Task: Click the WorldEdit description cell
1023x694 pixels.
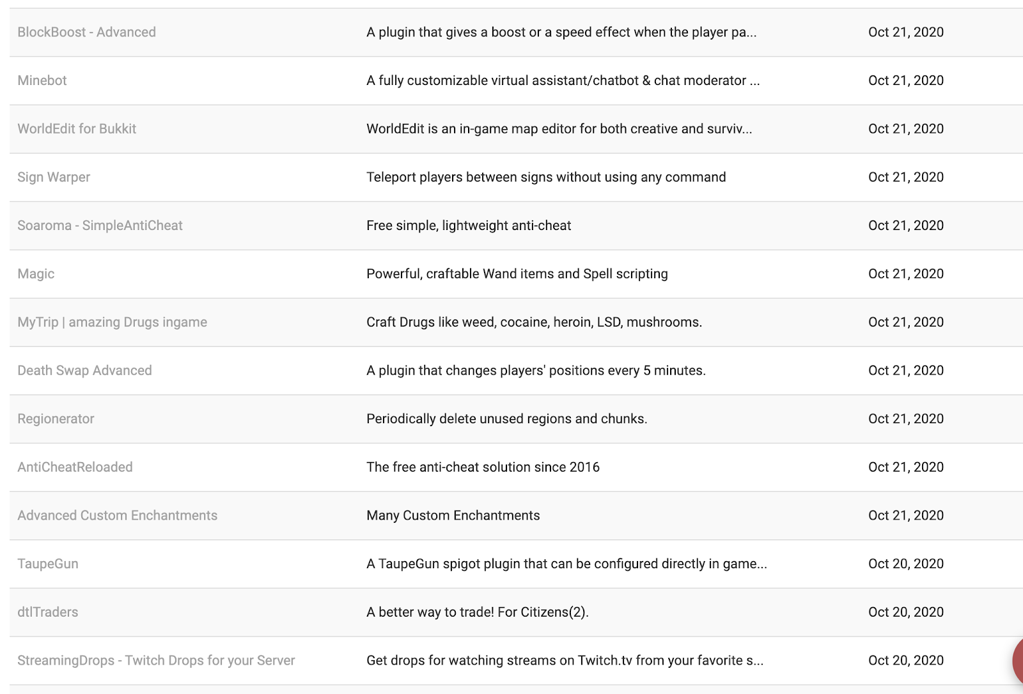Action: point(559,128)
